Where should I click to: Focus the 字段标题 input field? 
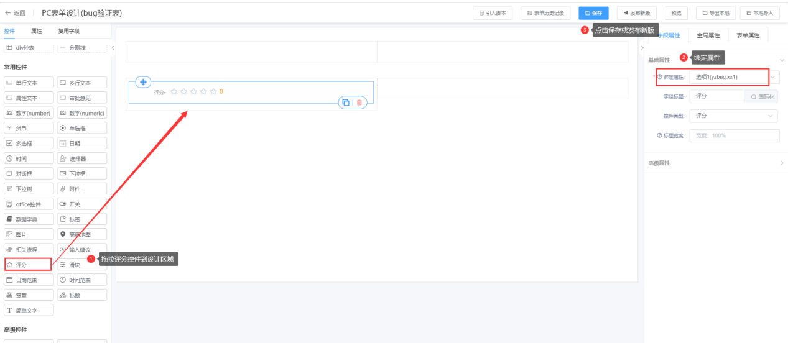tap(716, 96)
